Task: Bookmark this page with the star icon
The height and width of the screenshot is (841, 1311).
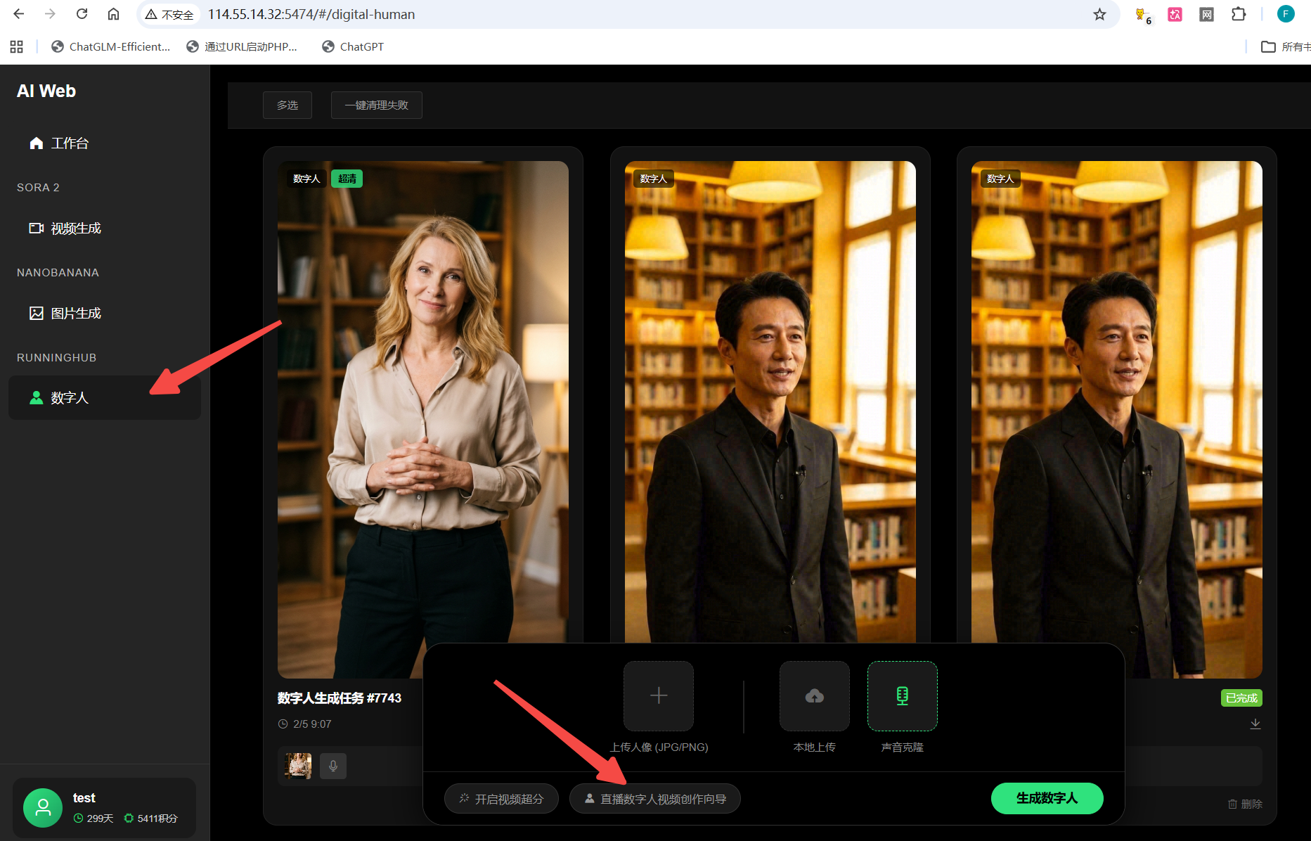Action: [1099, 14]
